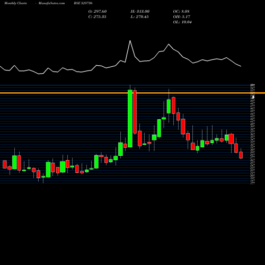Click the orange horizontal price line

point(132,93)
